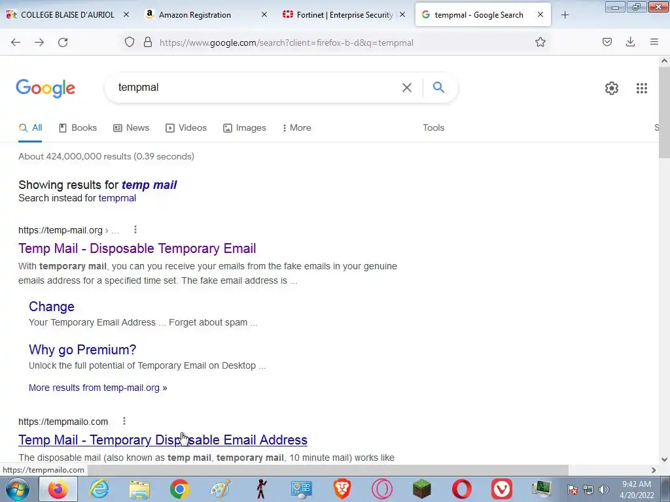
Task: Open the running Firefox taskbar button
Action: 58,489
